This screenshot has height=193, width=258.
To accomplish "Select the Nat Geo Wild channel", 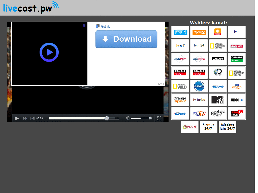I will tap(180, 86).
